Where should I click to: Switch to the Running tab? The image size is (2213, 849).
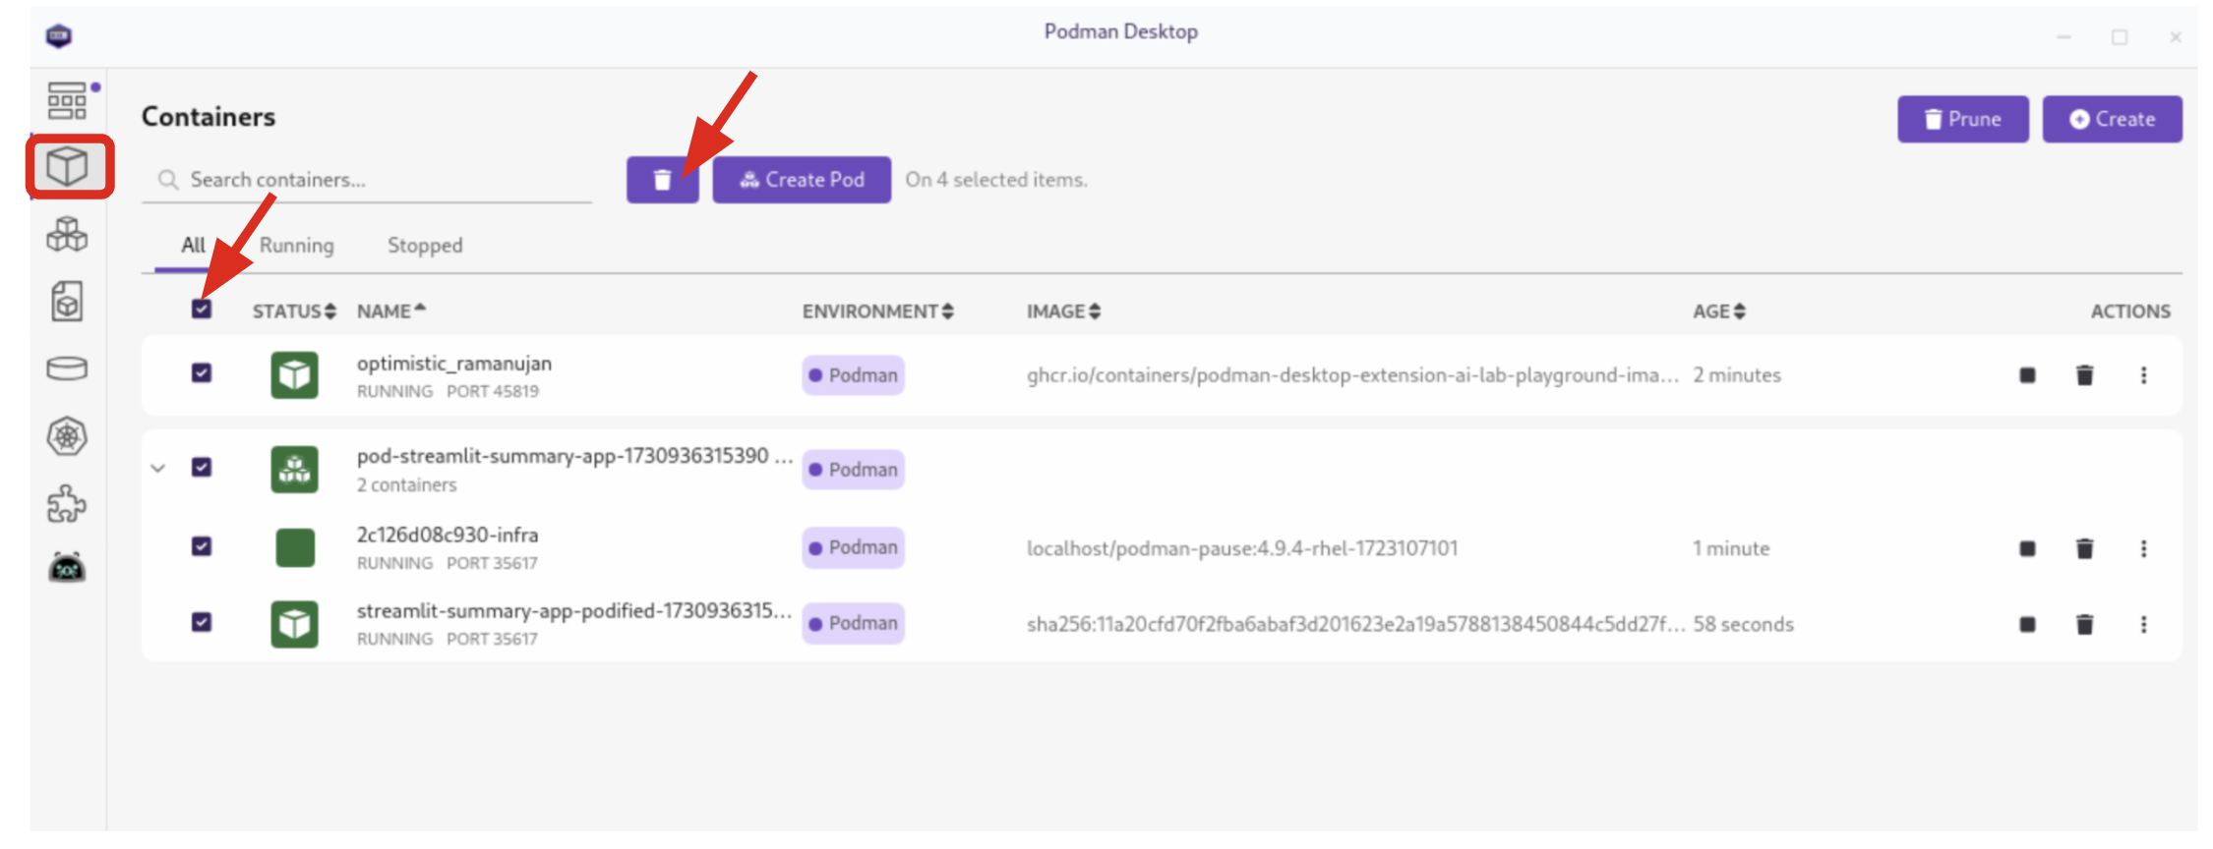296,246
